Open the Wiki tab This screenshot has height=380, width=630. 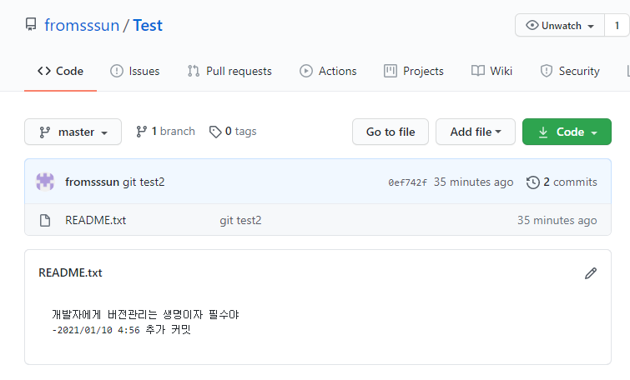491,71
